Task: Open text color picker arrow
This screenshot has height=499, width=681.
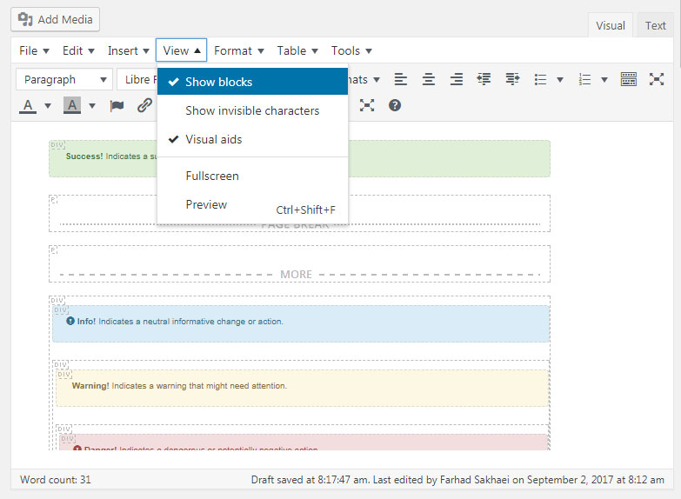Action: click(48, 105)
